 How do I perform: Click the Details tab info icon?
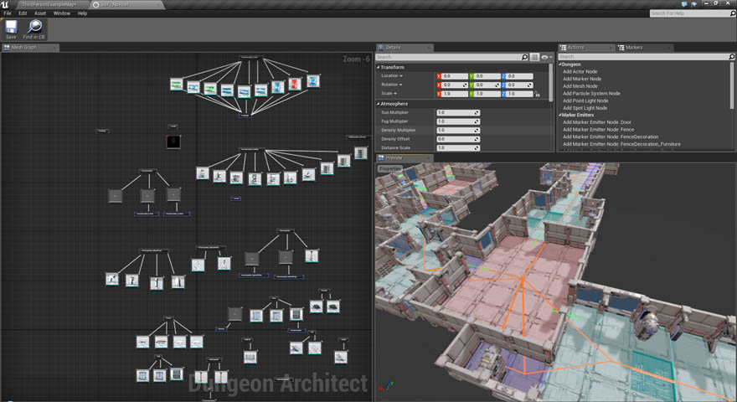[x=381, y=48]
